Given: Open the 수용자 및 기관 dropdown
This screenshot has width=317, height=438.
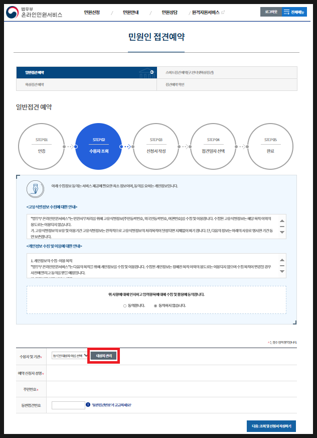Looking at the screenshot, I should pos(69,356).
